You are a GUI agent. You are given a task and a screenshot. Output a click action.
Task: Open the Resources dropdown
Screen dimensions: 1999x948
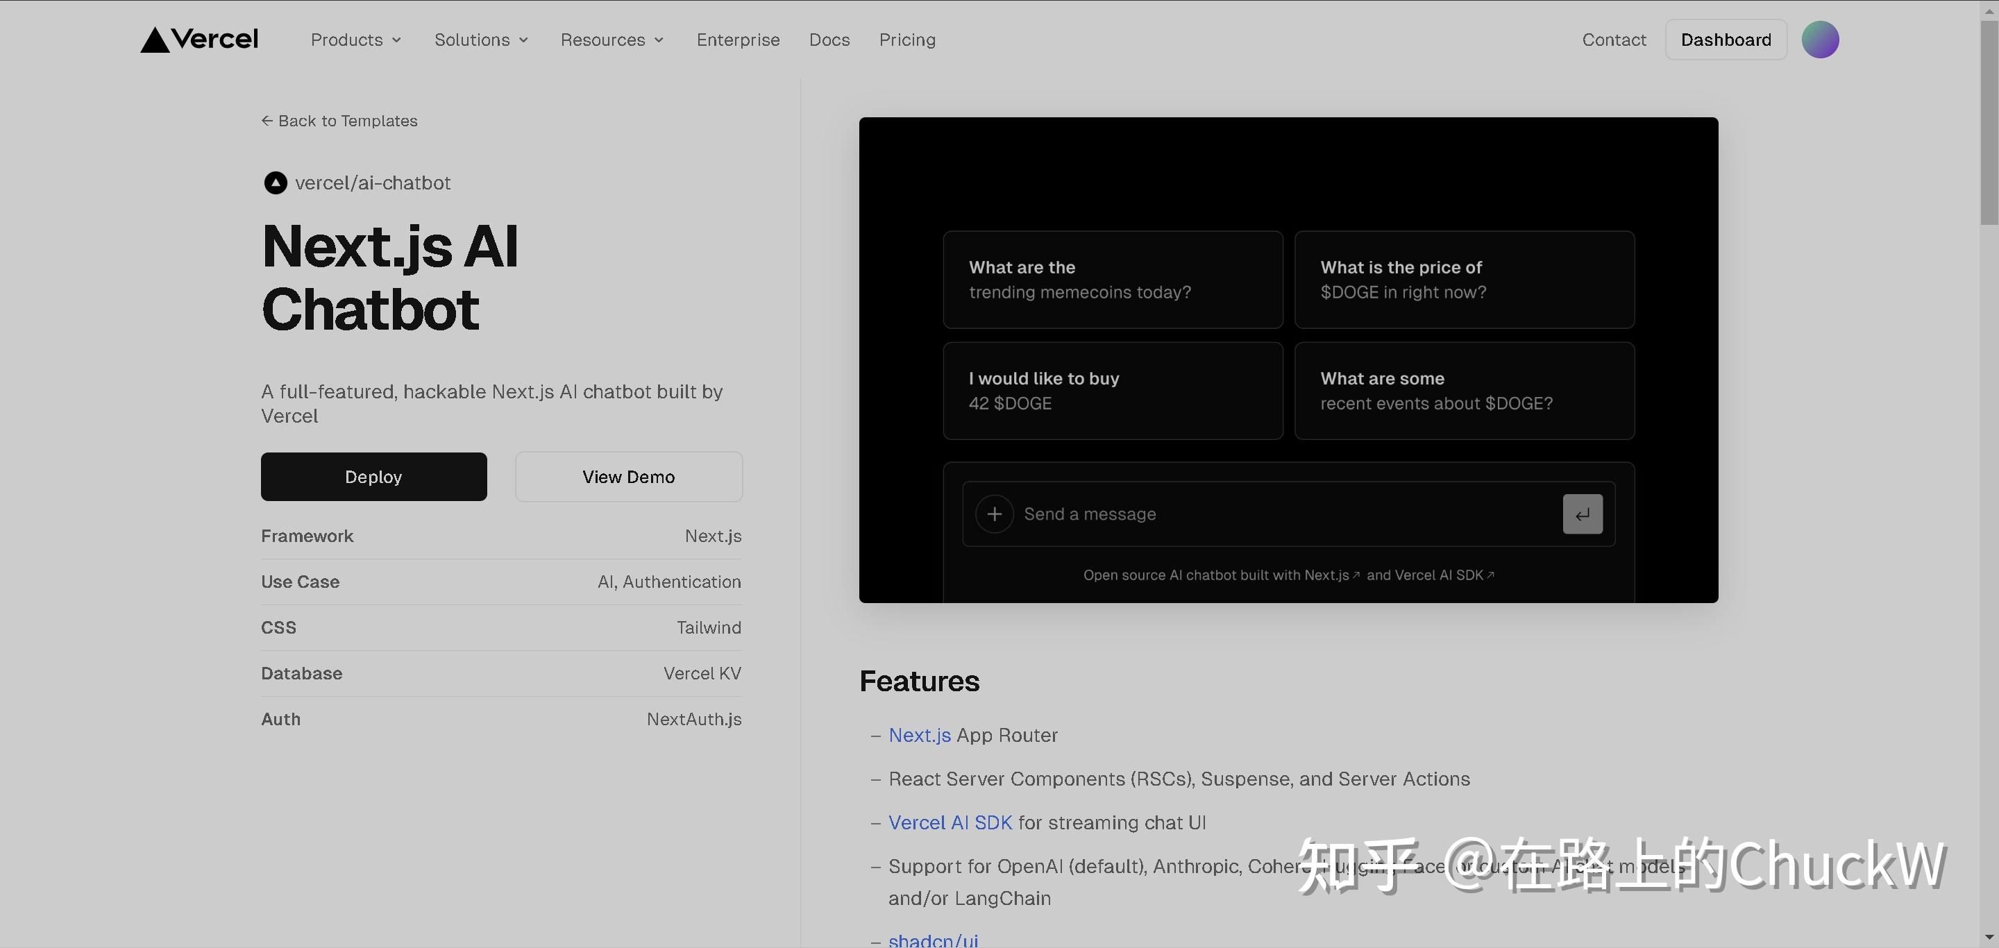tap(612, 40)
